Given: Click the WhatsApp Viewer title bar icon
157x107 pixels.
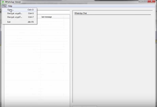Looking at the screenshot, I should pyautogui.click(x=3, y=2).
